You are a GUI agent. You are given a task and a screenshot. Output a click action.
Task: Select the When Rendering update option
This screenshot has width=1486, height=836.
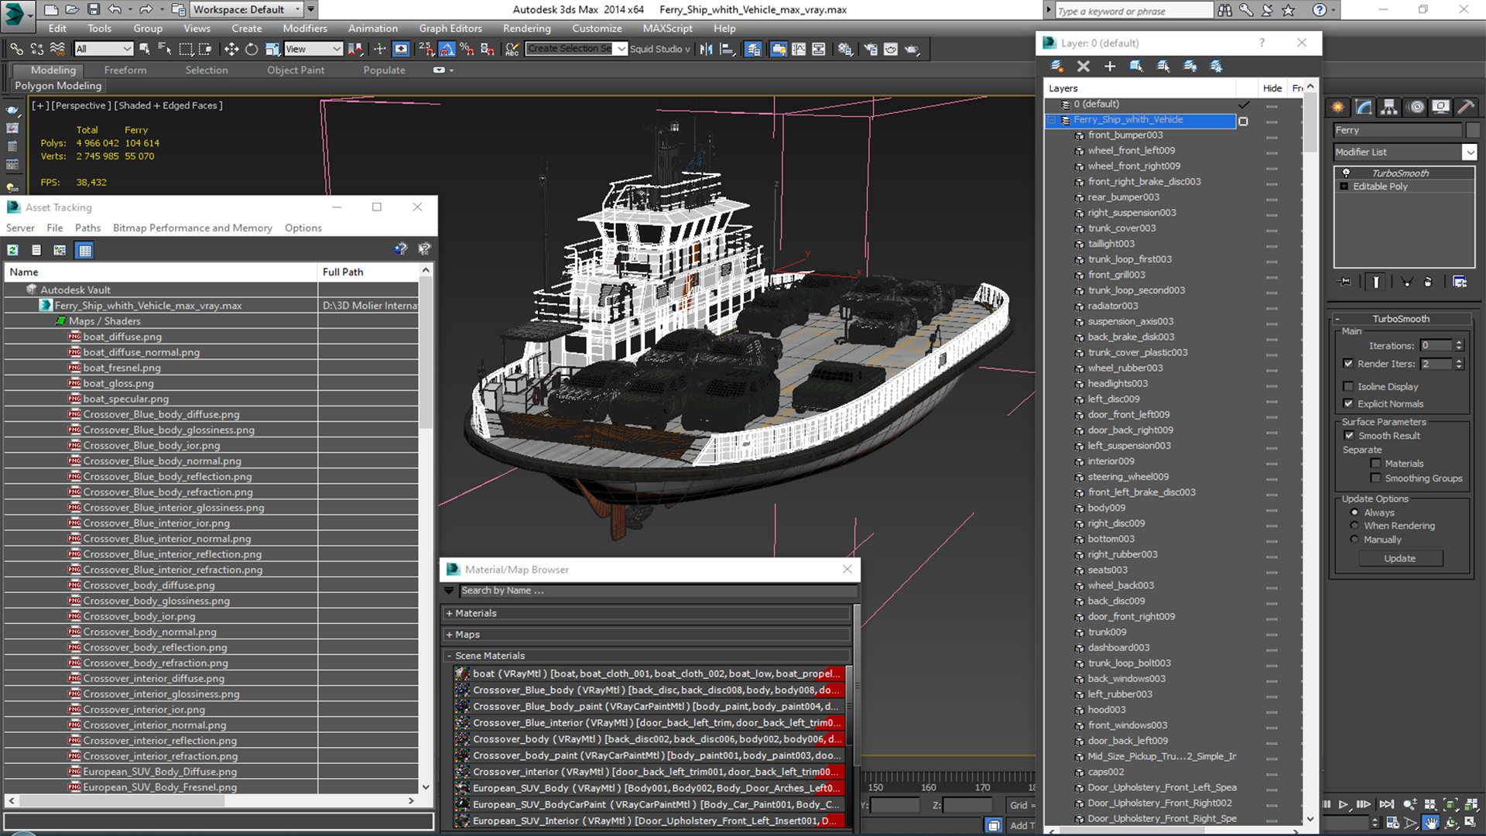tap(1354, 526)
